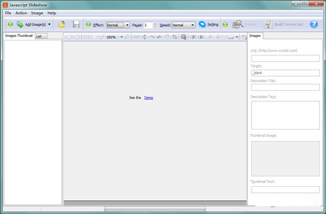Click the Description Text area
The height and width of the screenshot is (214, 326).
click(285, 115)
